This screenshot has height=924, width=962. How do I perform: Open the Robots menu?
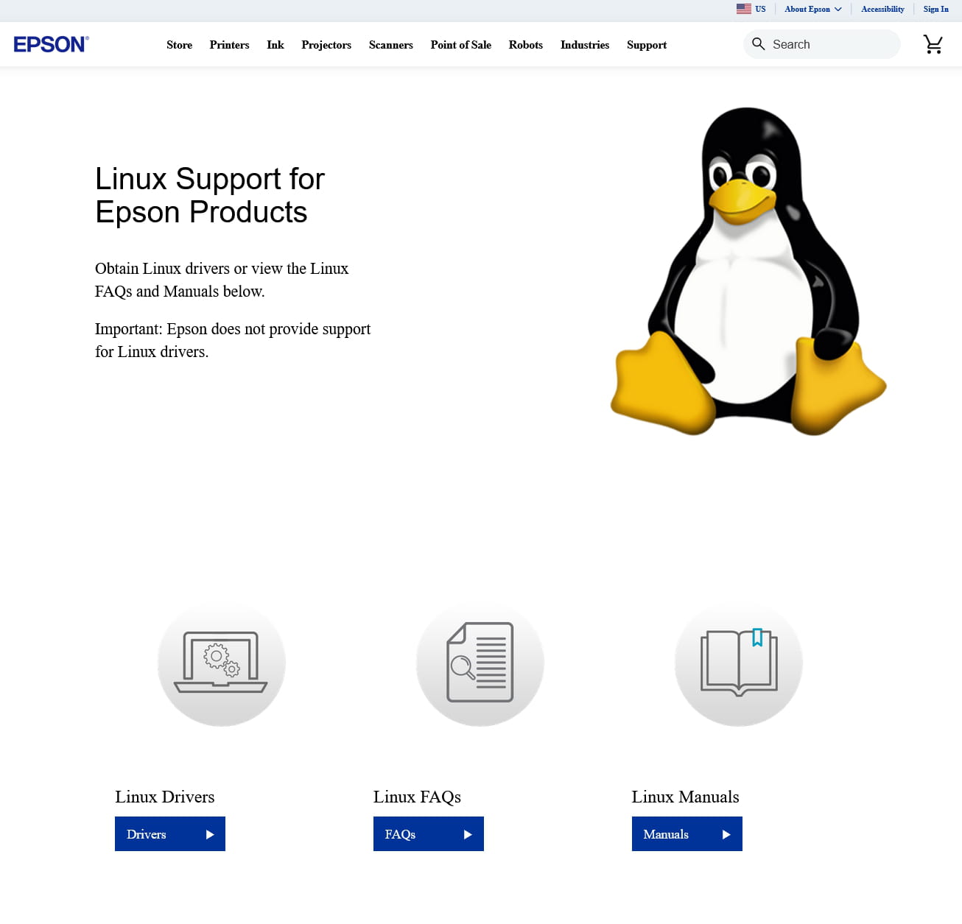click(526, 45)
